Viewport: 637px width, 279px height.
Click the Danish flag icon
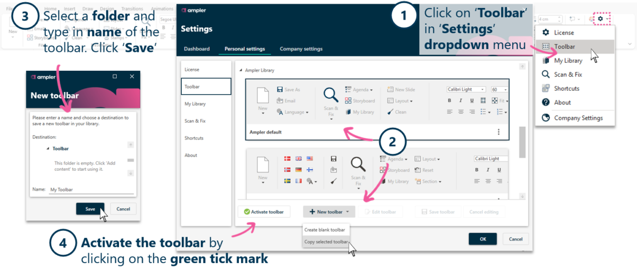point(288,159)
